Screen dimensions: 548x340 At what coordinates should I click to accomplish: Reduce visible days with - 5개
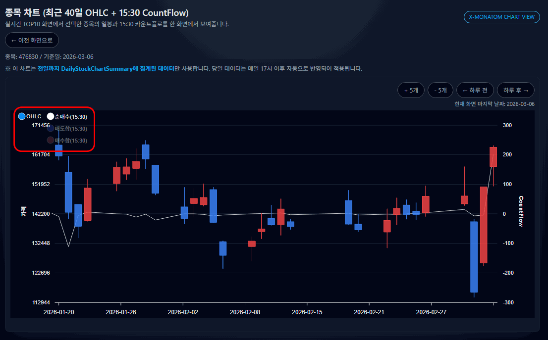[440, 90]
